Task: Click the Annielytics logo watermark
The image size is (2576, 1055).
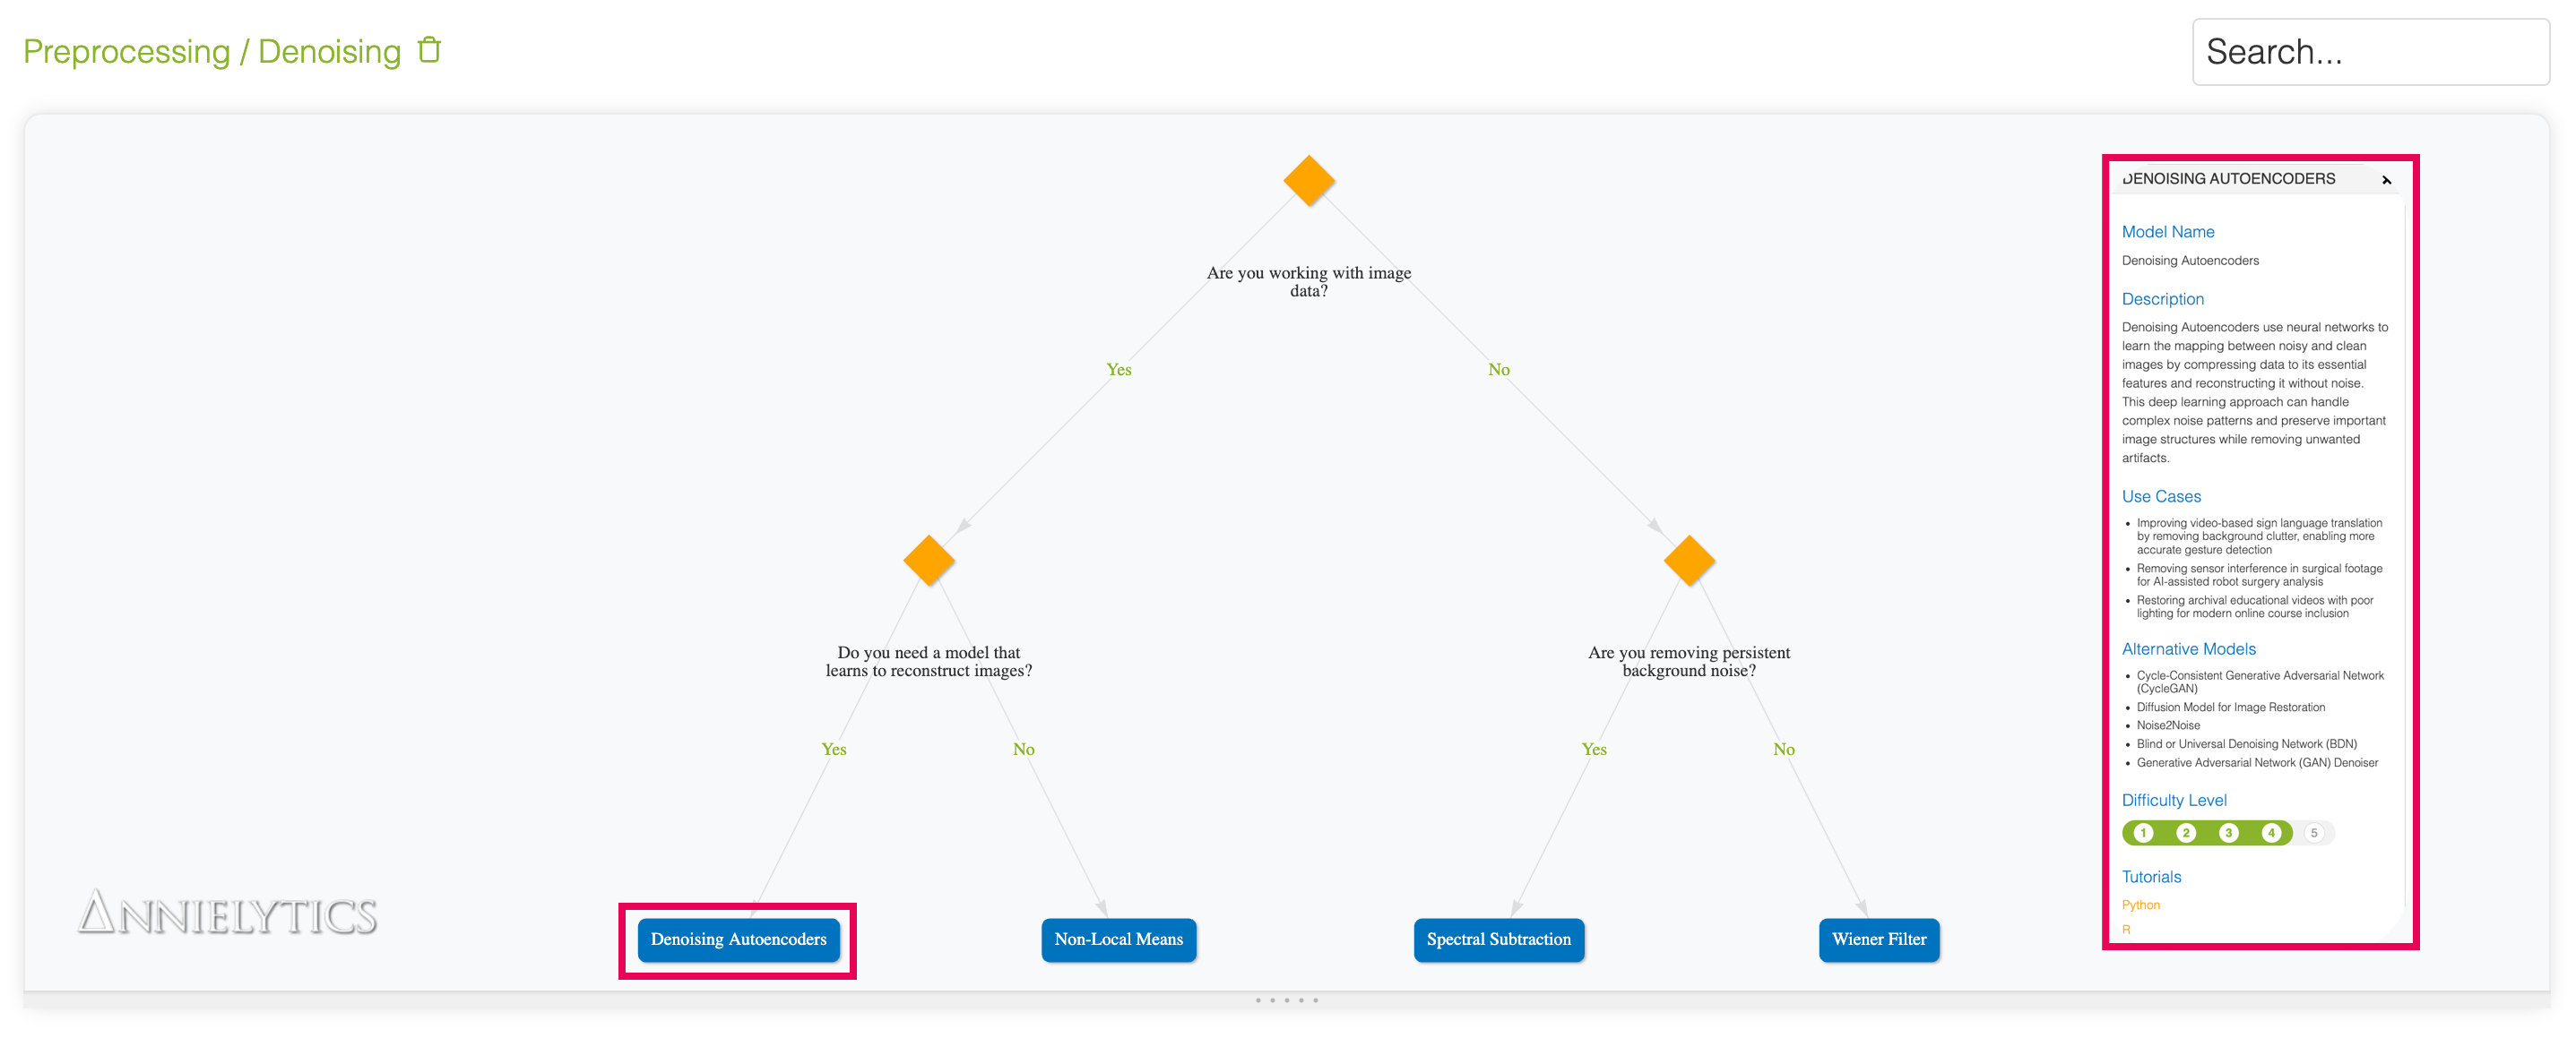Action: 228,913
